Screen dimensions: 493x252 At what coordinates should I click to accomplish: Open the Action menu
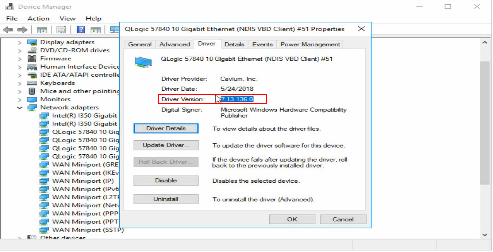click(x=38, y=19)
